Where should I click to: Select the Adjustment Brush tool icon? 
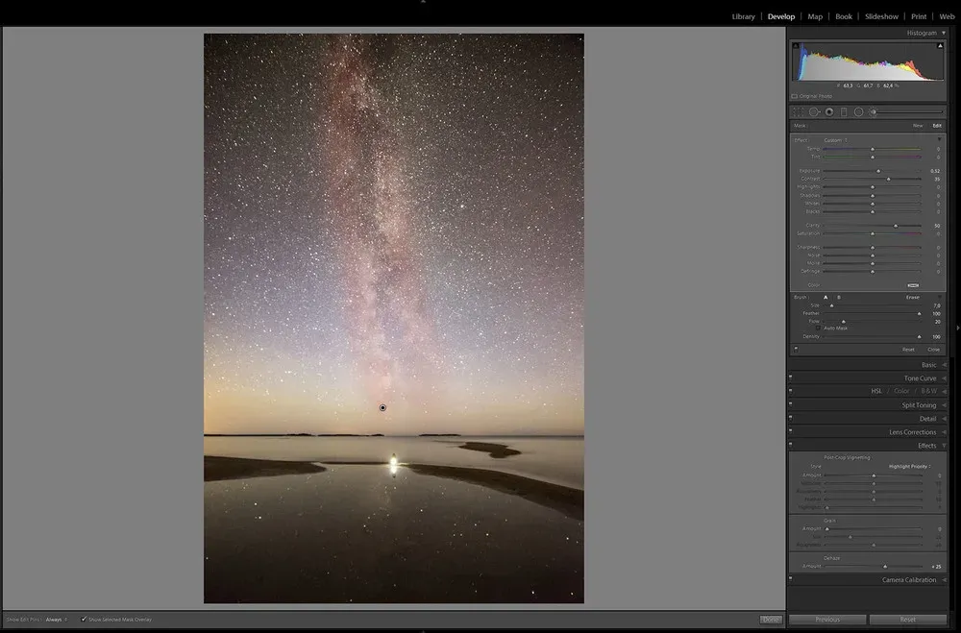[874, 112]
